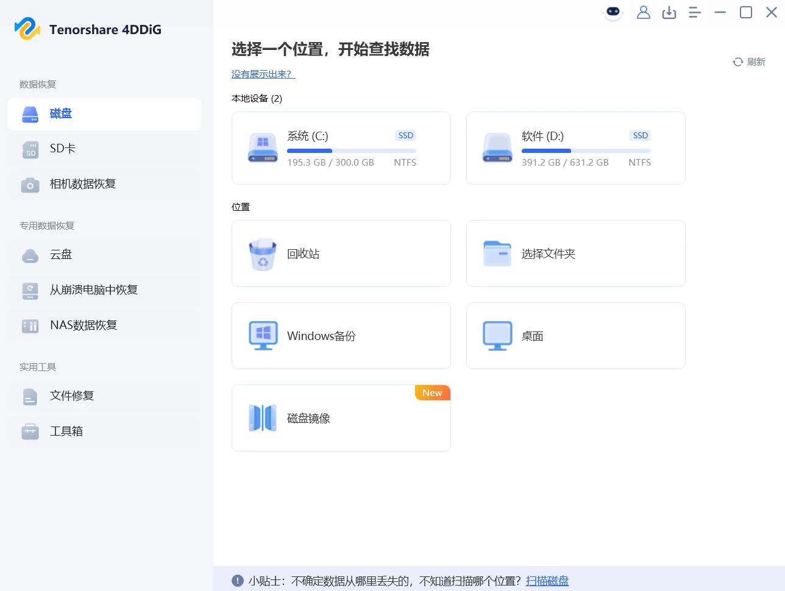Viewport: 785px width, 591px height.
Task: Click the 文件修复 document icon
Action: [x=30, y=397]
